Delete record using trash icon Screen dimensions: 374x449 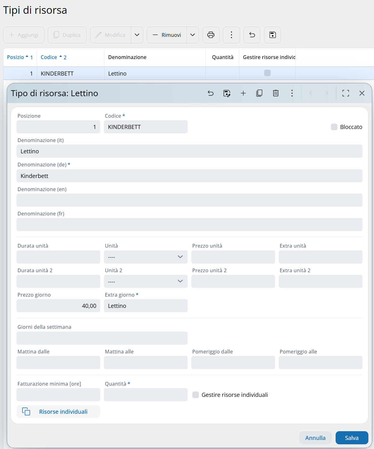click(276, 93)
